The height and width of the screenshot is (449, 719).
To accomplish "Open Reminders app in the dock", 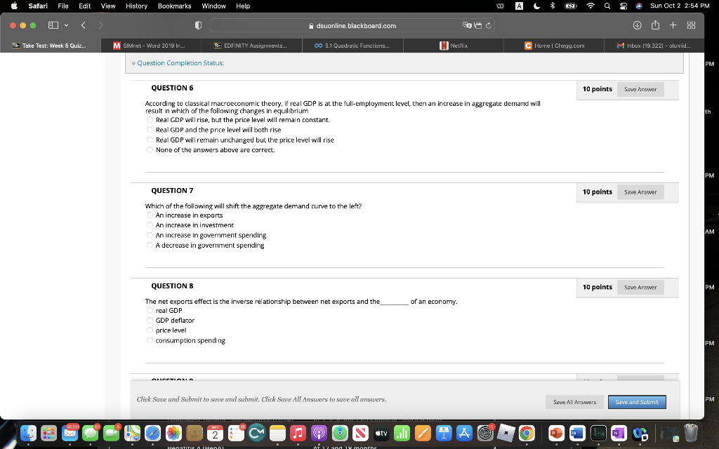I will tap(236, 432).
